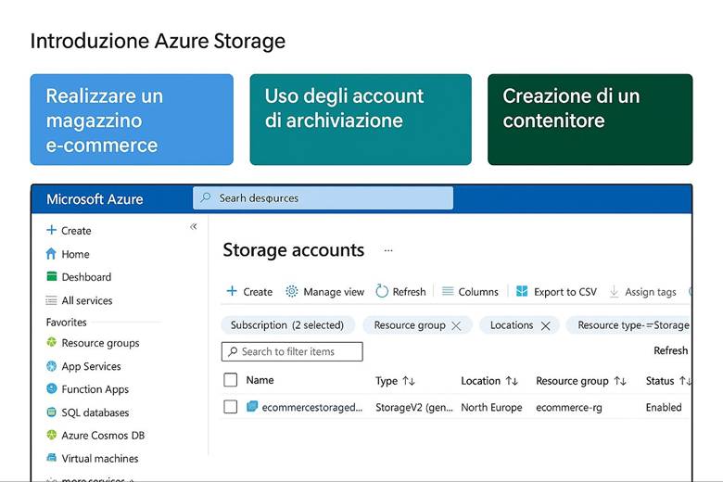Tick the select-all checkbox in header
The height and width of the screenshot is (482, 723).
point(231,380)
